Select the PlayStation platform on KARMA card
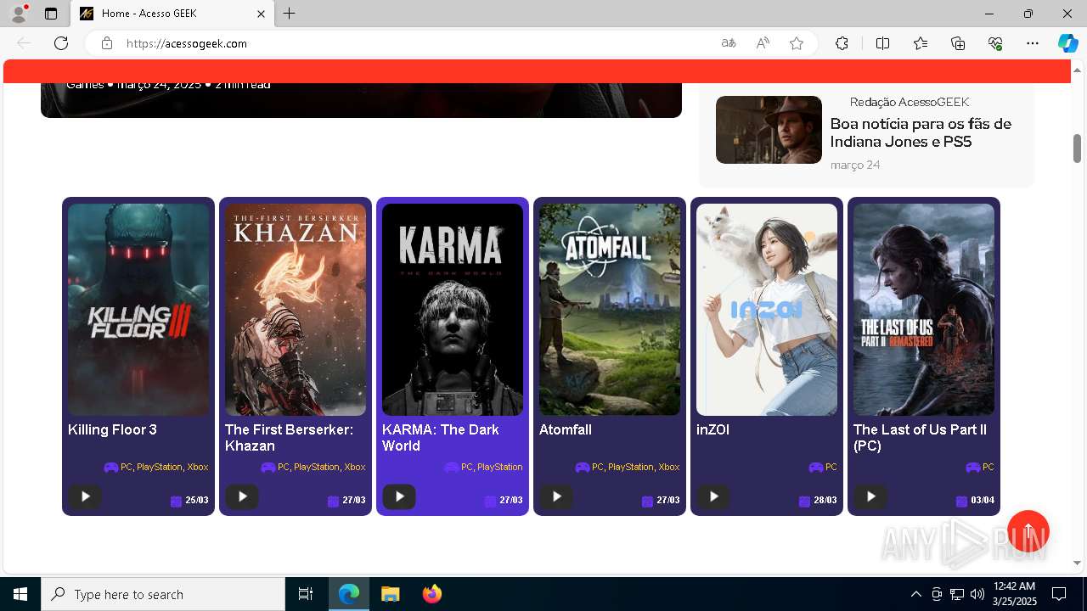1087x611 pixels. click(x=499, y=467)
